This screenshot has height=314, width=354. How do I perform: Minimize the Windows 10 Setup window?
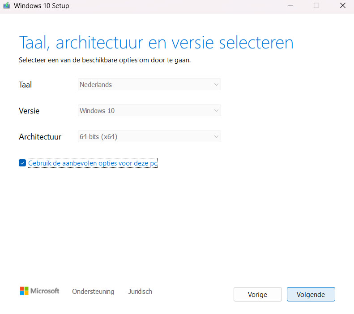pos(290,5)
